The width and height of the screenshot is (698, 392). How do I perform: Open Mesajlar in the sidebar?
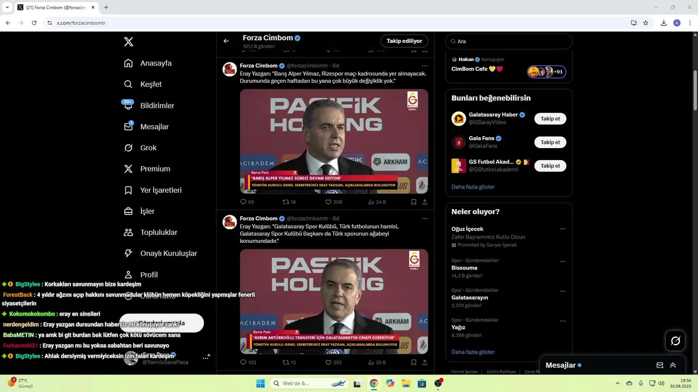[146, 127]
